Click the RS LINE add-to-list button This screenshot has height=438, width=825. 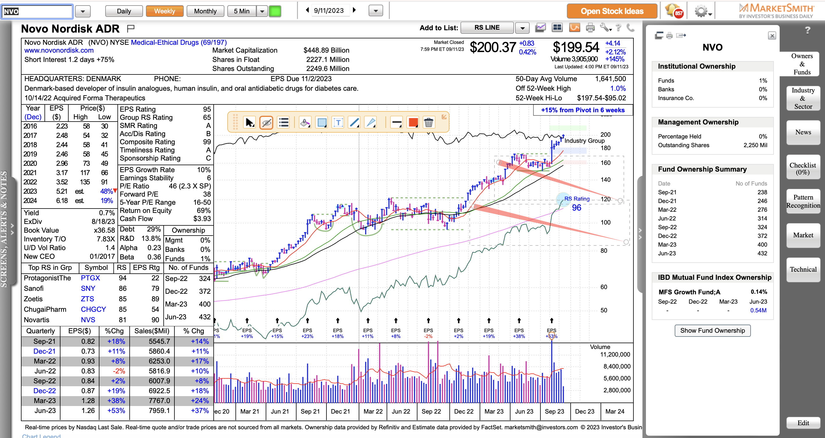pyautogui.click(x=487, y=28)
